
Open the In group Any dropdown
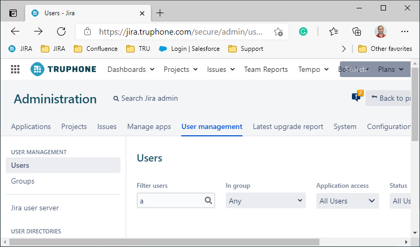pos(266,200)
